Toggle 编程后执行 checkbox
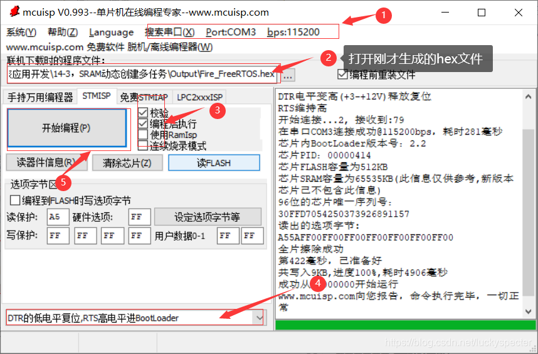Screen dimensions: 538x354 167,123
